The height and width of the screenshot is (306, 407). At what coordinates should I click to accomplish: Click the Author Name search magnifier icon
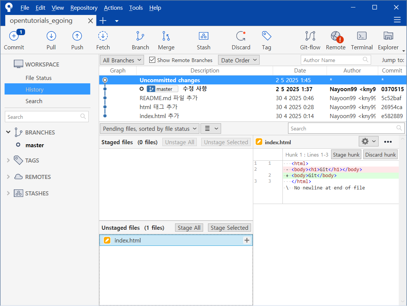(x=365, y=60)
